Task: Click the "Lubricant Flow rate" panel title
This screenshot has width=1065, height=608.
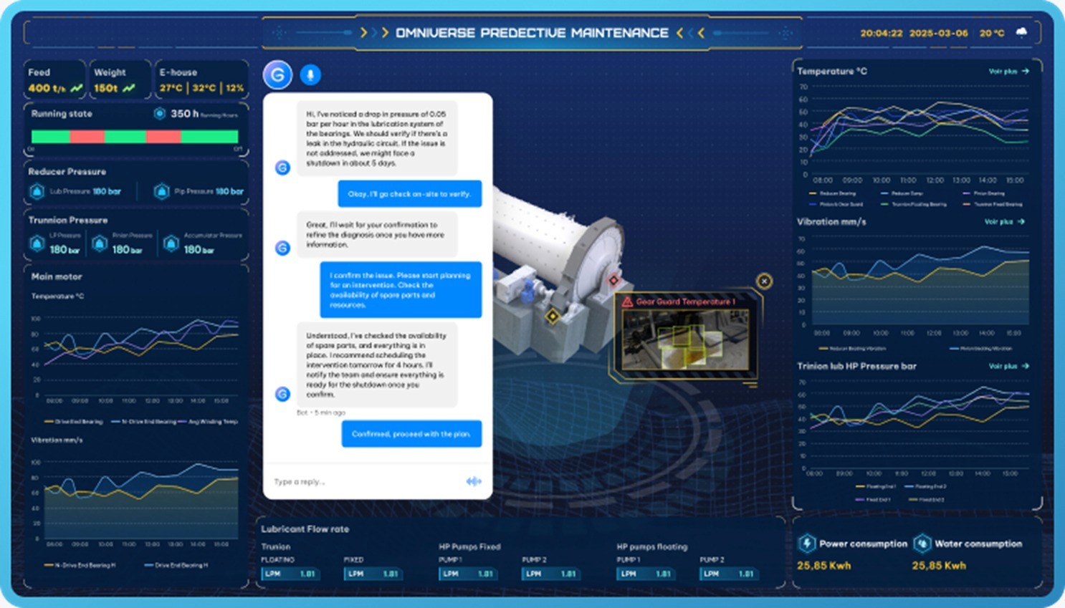Action: click(x=305, y=529)
